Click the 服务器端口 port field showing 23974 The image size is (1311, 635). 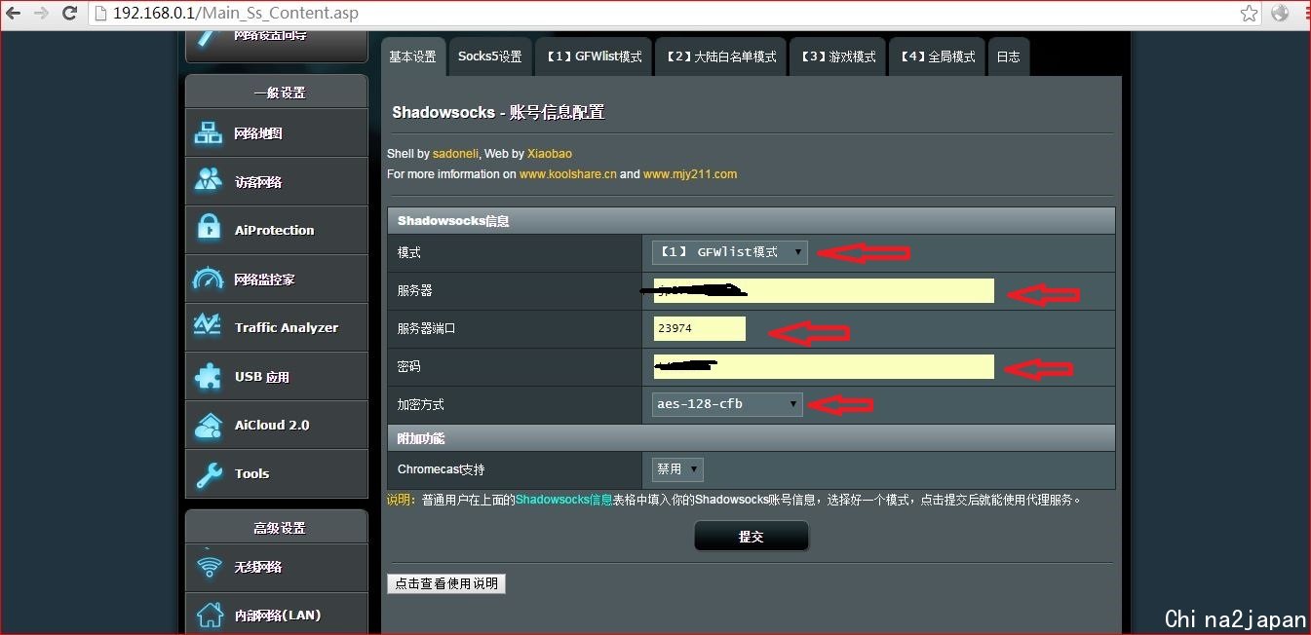coord(700,328)
